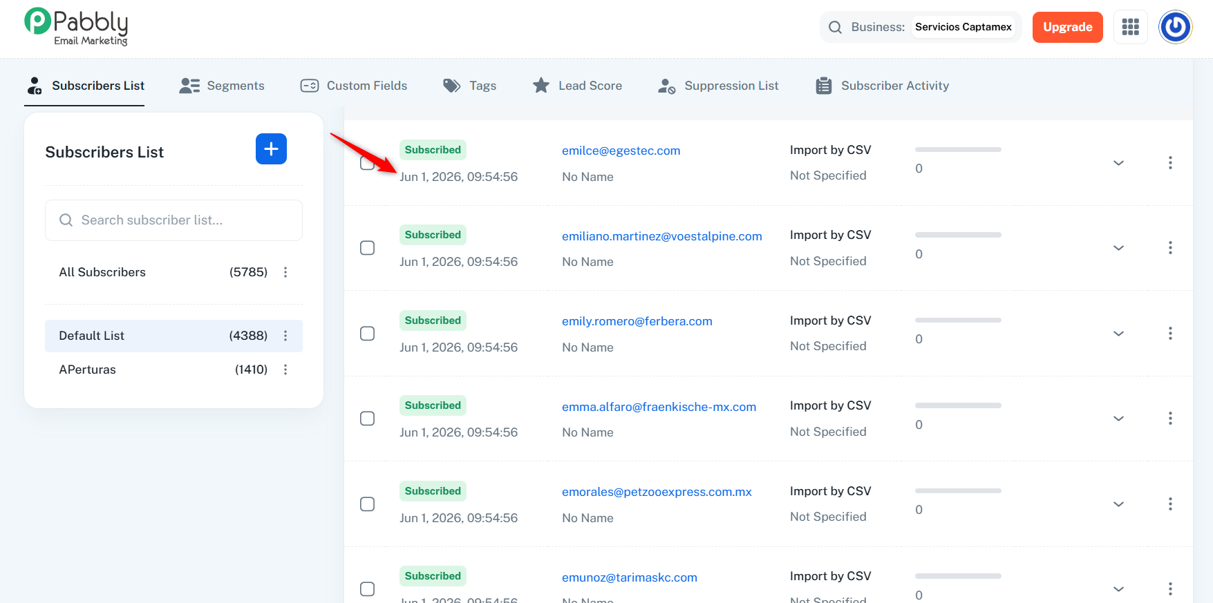
Task: Click the Pabbly Email Marketing logo
Action: (x=77, y=27)
